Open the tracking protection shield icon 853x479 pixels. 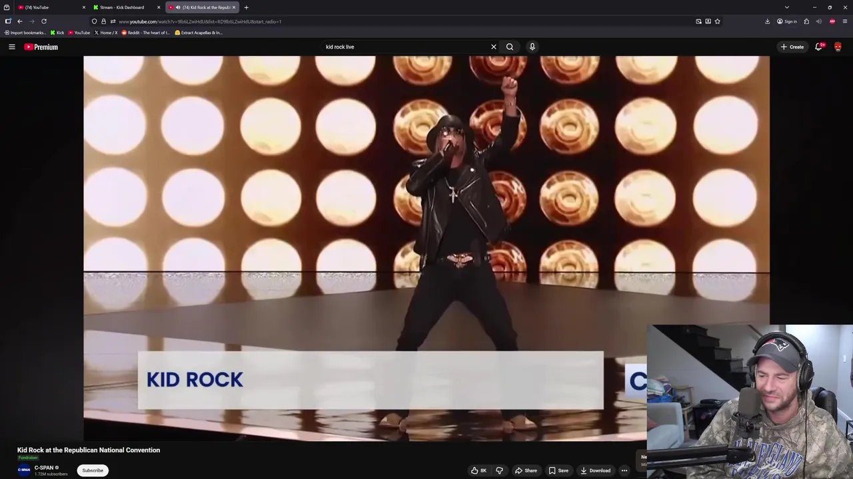[x=94, y=21]
